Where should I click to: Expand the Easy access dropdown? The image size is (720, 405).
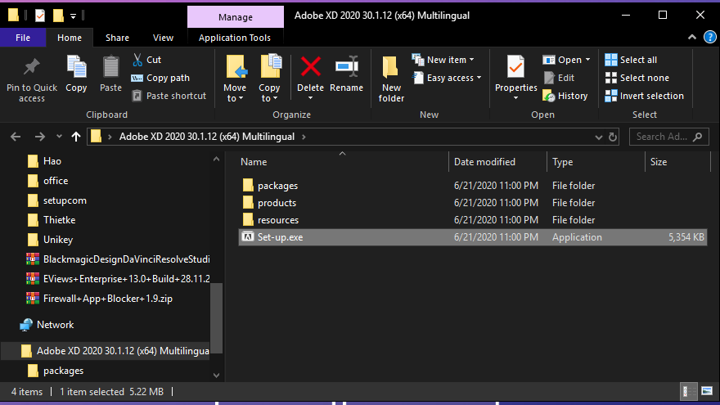tap(479, 78)
